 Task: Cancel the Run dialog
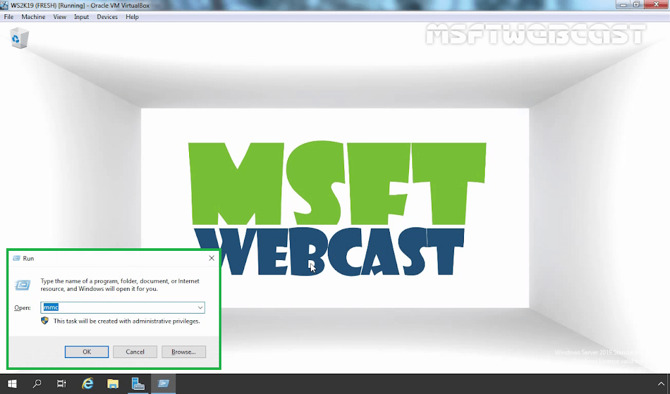pyautogui.click(x=135, y=352)
